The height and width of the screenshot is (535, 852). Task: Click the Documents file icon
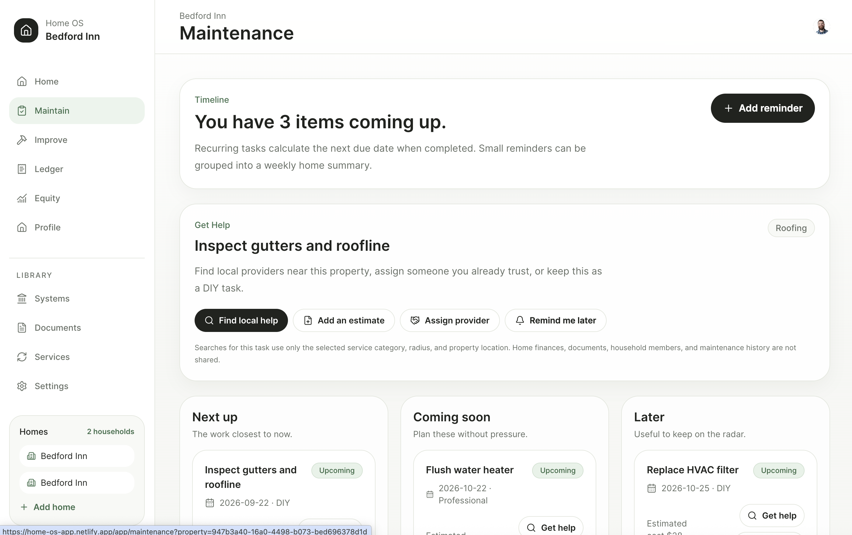pyautogui.click(x=22, y=328)
